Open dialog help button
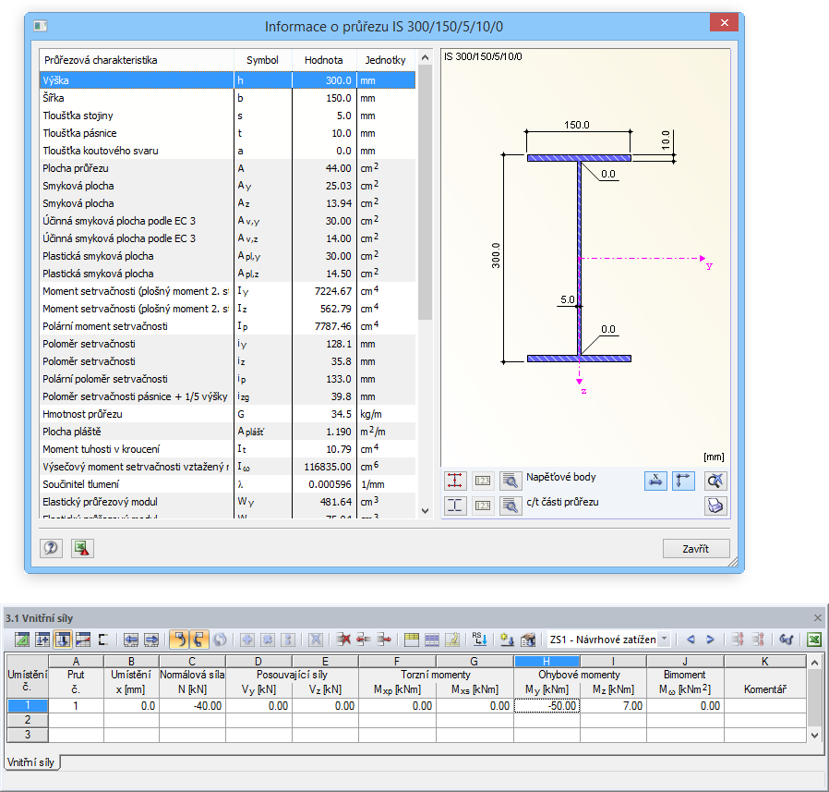829x792 pixels. 51,548
